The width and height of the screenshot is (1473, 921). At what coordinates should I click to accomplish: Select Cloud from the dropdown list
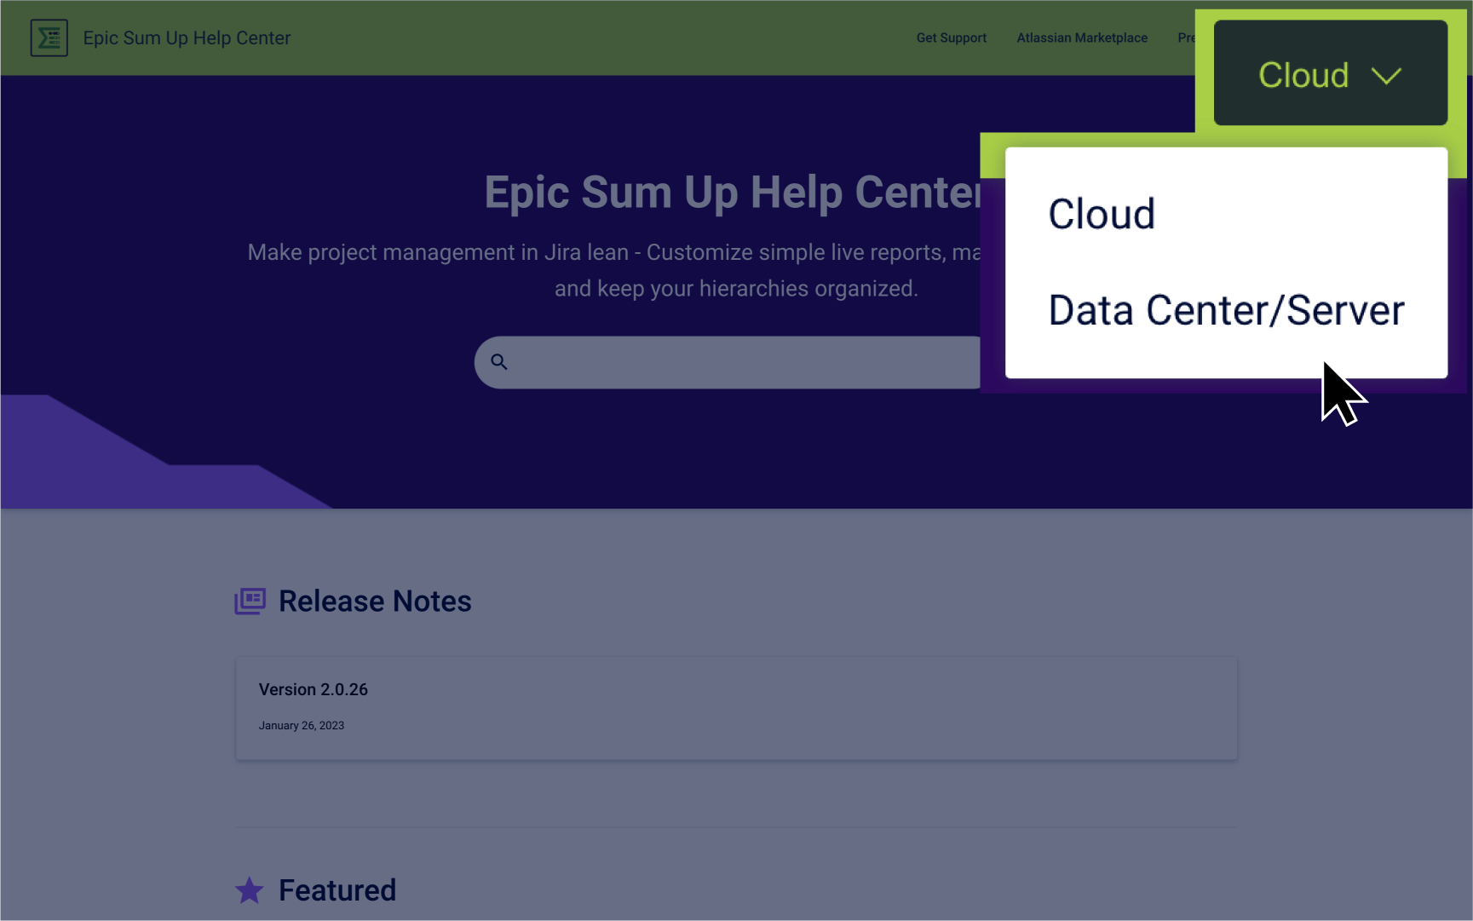1101,214
